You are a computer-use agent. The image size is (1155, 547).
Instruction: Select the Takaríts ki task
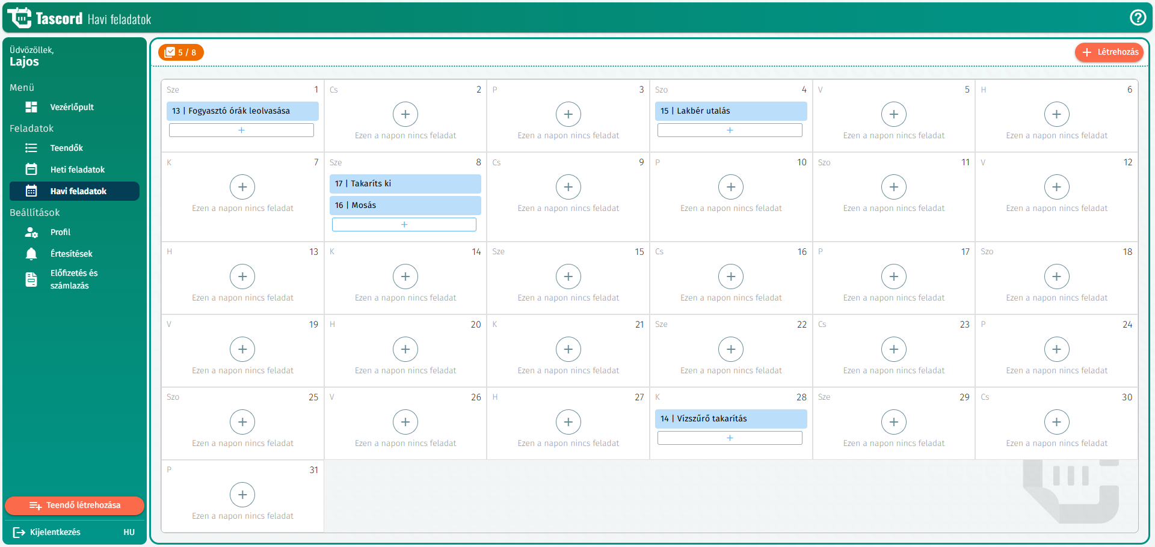[405, 183]
